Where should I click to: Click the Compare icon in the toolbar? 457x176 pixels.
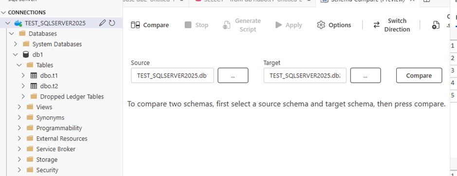pos(135,25)
